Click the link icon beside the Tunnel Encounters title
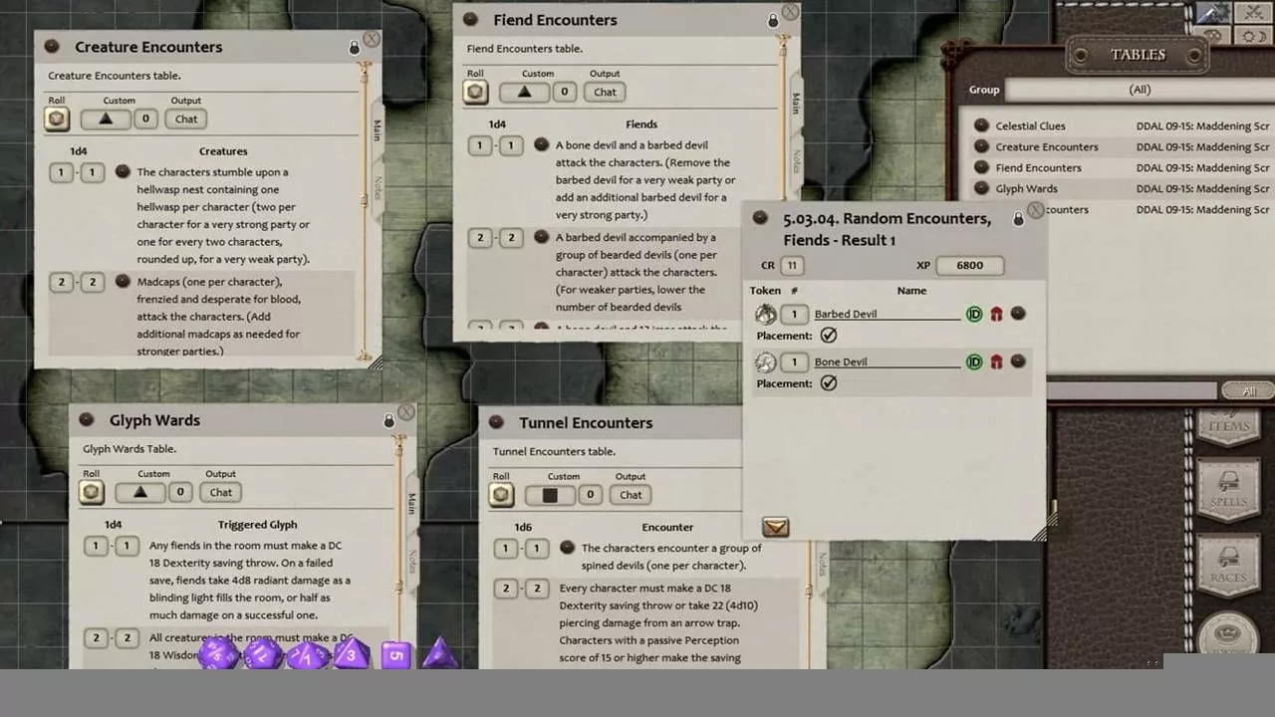The image size is (1275, 717). click(x=496, y=423)
